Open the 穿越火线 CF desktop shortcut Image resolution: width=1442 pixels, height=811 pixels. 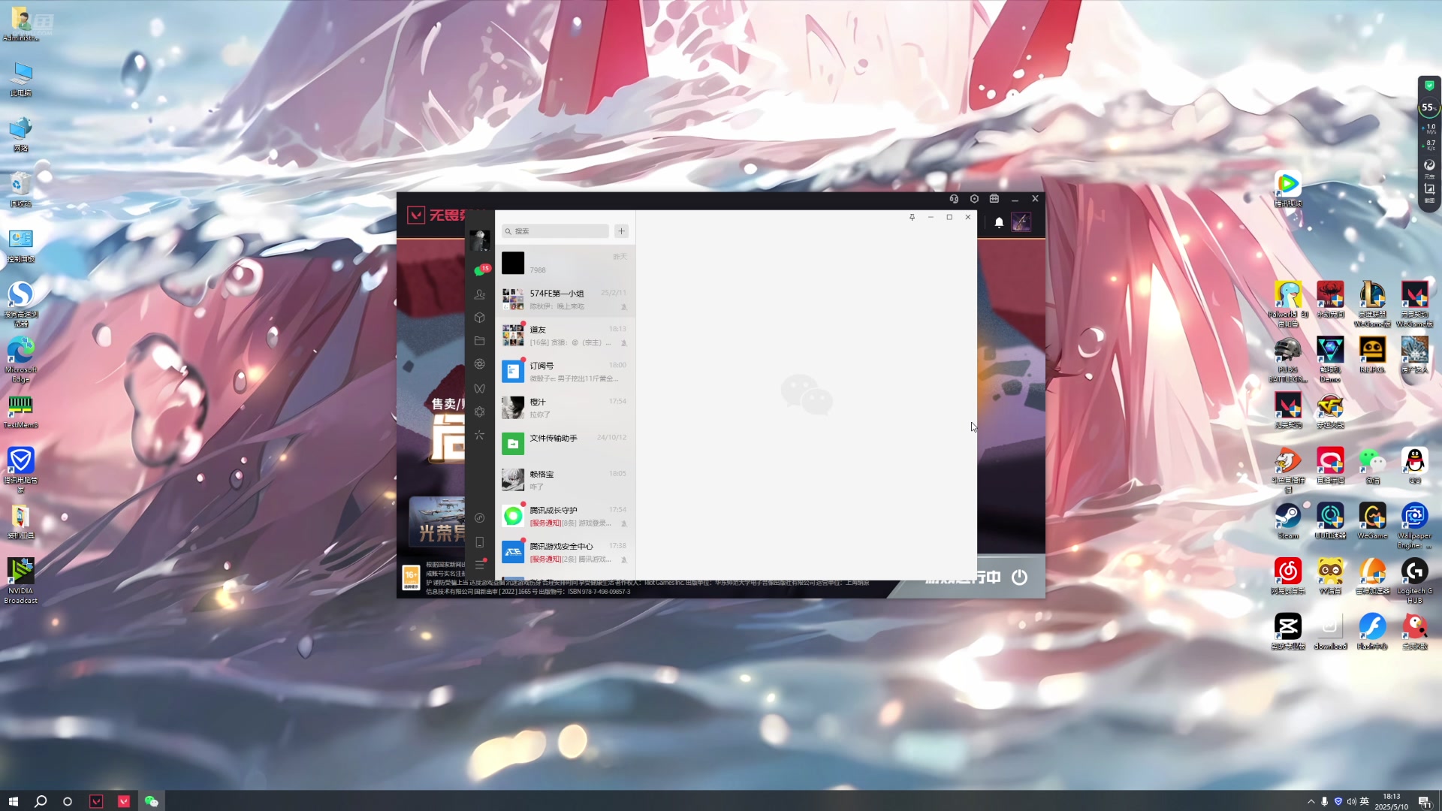click(1330, 410)
